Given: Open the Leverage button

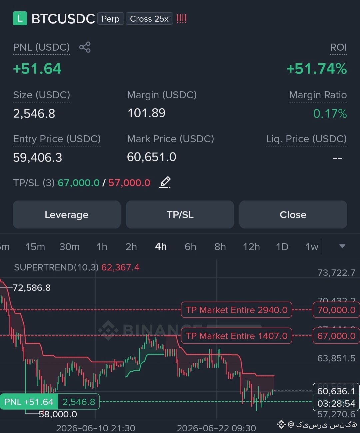Looking at the screenshot, I should tap(67, 215).
